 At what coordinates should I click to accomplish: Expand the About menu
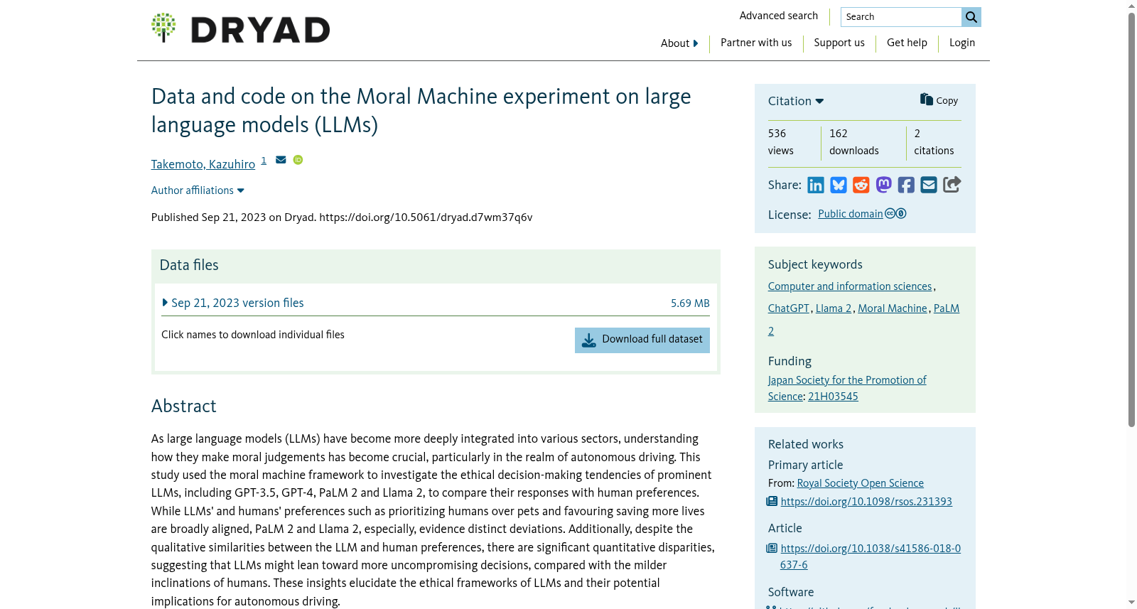[679, 43]
